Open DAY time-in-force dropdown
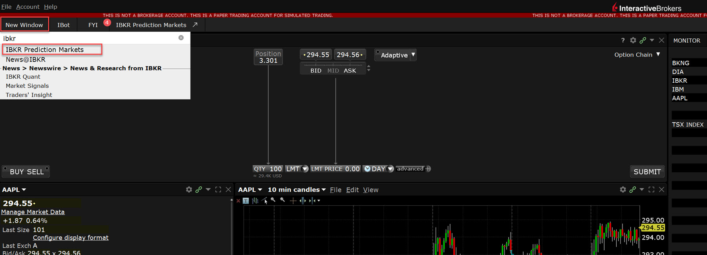 pyautogui.click(x=390, y=169)
